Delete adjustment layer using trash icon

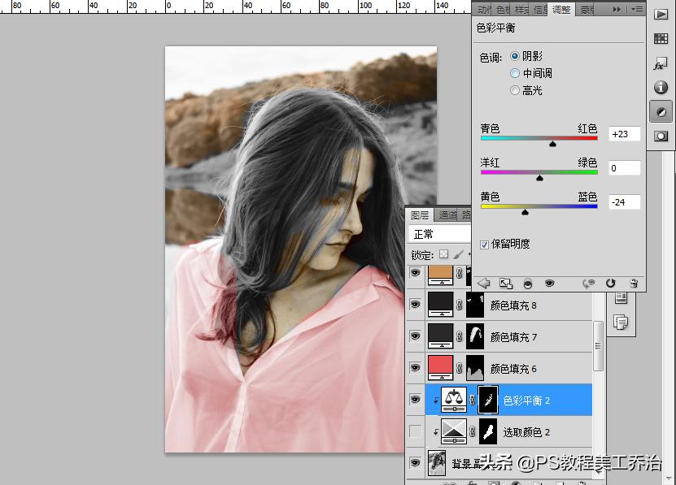634,284
